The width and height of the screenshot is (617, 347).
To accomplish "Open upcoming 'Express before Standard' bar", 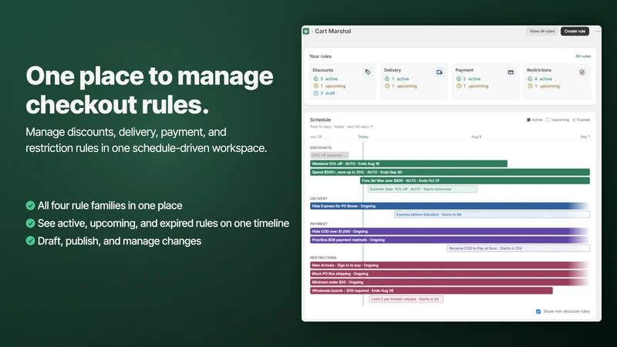I will tap(492, 214).
